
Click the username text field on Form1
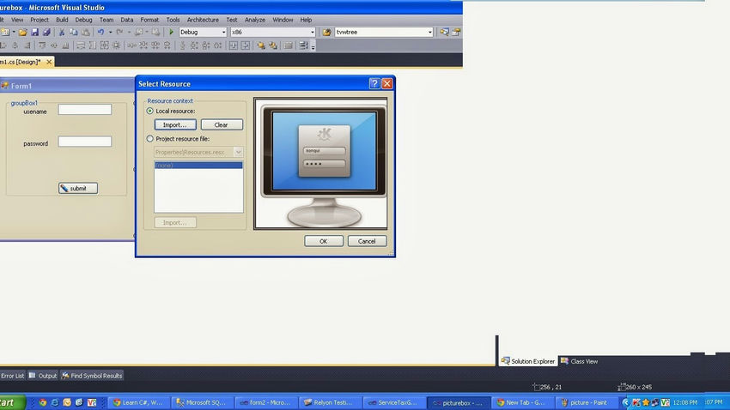[x=85, y=109]
